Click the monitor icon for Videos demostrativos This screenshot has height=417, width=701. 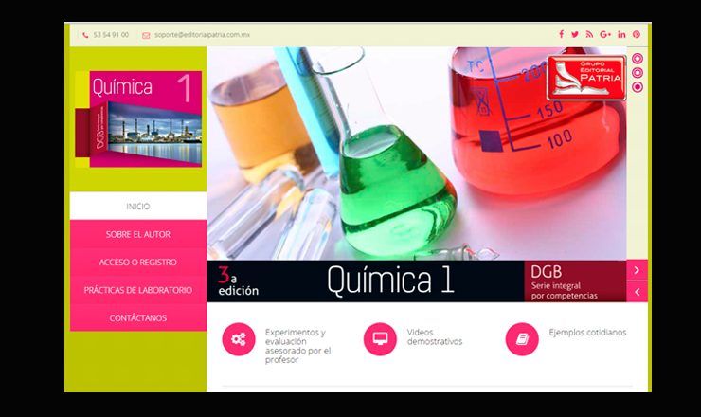(x=380, y=339)
